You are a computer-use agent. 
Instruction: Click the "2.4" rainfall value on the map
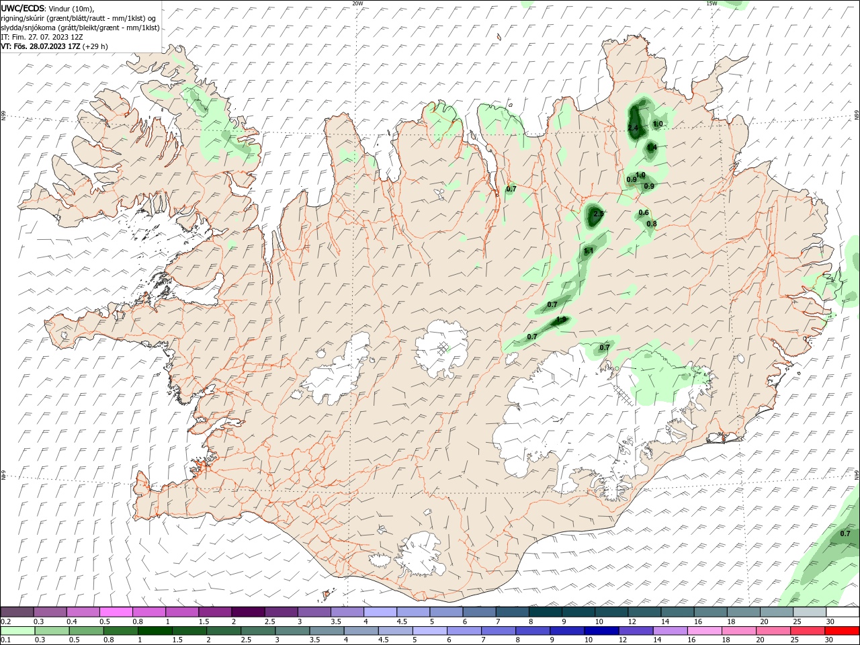pyautogui.click(x=632, y=128)
